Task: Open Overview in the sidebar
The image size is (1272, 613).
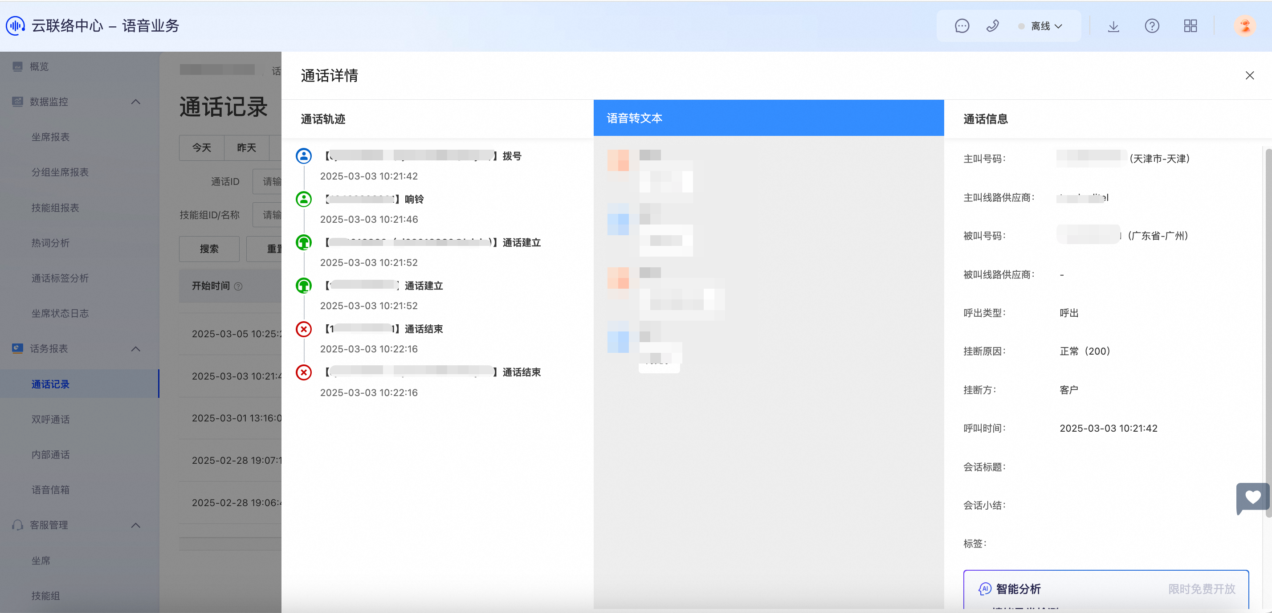Action: 39,67
